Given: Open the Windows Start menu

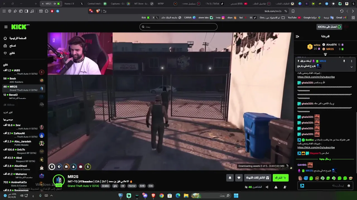Looking at the screenshot, I should point(236,196).
